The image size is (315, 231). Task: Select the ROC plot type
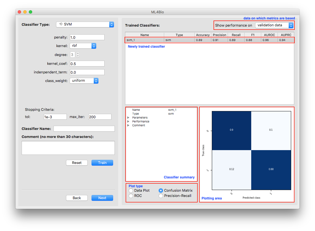[131, 196]
